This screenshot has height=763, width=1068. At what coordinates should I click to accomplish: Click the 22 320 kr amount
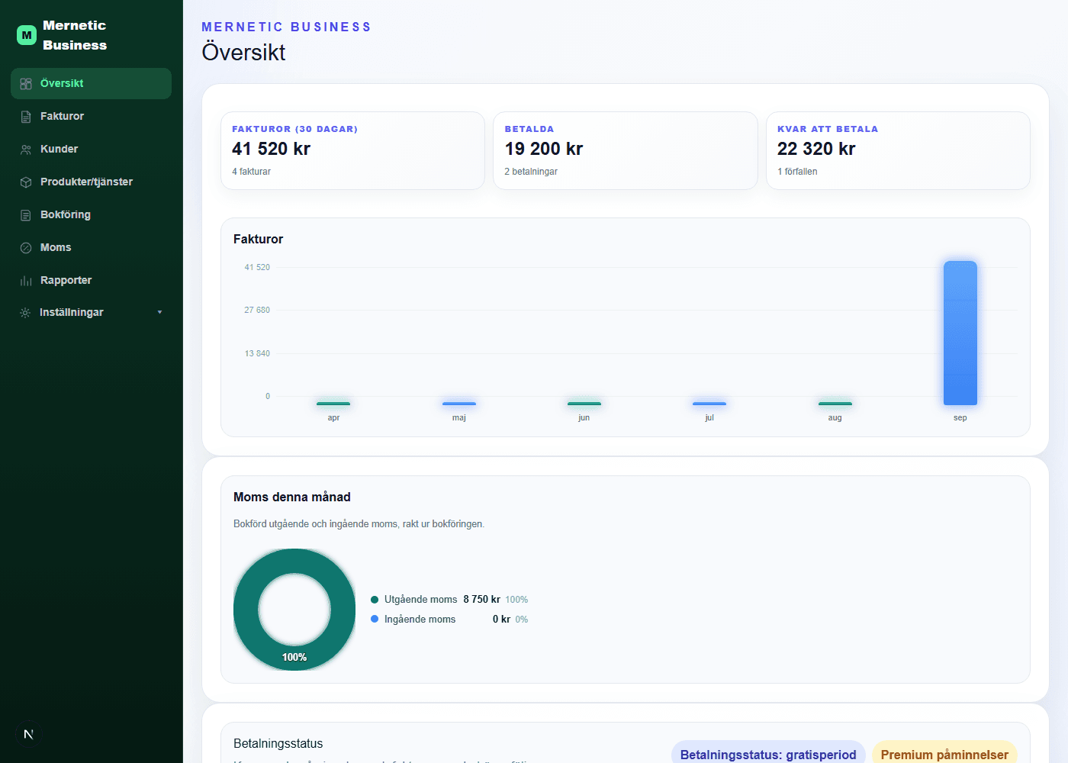pyautogui.click(x=816, y=149)
